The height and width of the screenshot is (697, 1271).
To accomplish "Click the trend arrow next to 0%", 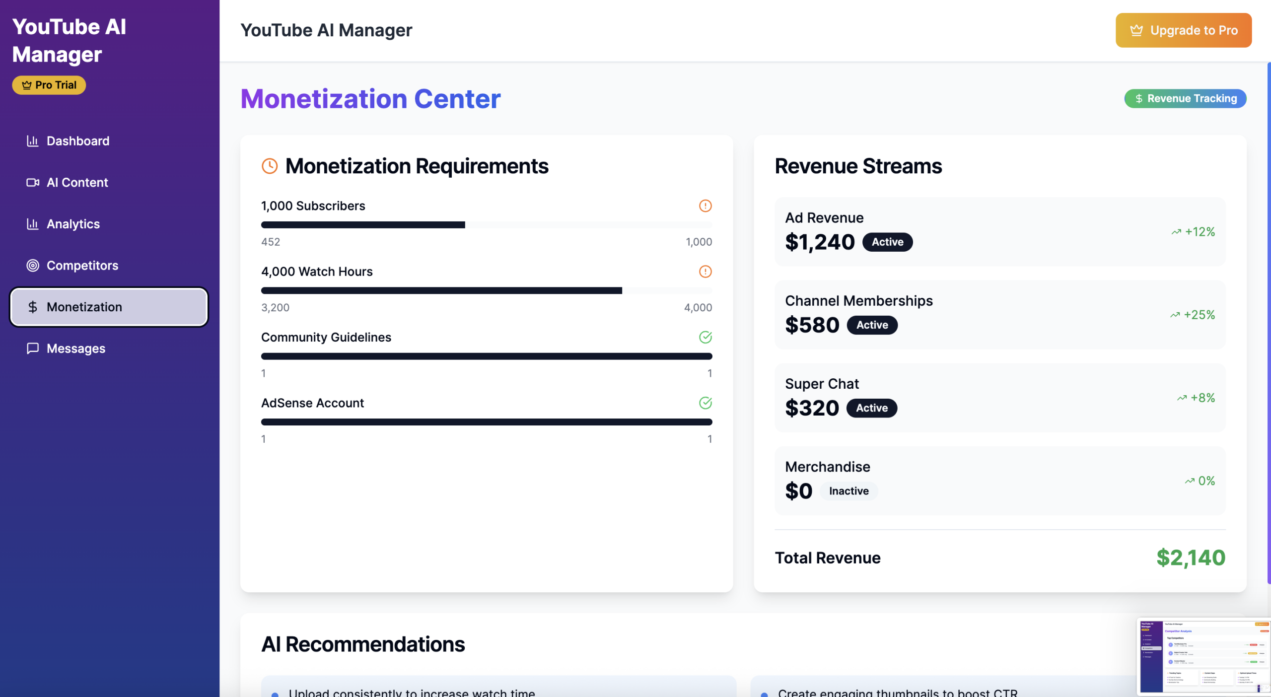I will coord(1190,481).
